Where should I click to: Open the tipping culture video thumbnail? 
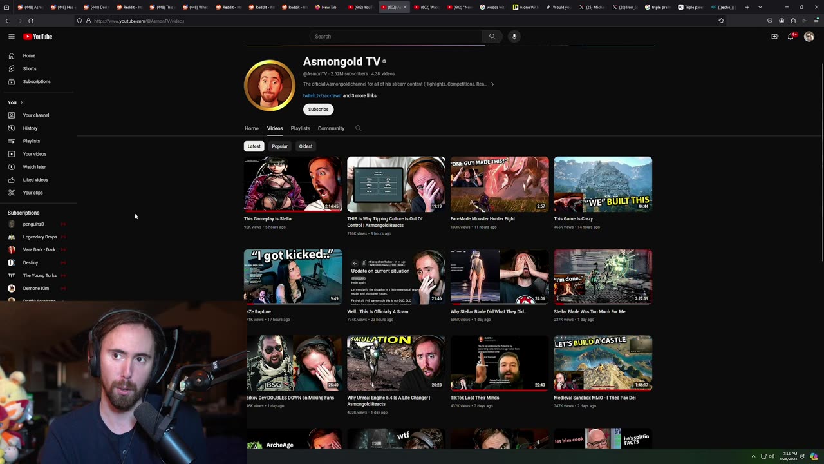point(396,184)
